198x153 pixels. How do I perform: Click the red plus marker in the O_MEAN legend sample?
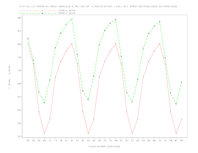coord(42,10)
